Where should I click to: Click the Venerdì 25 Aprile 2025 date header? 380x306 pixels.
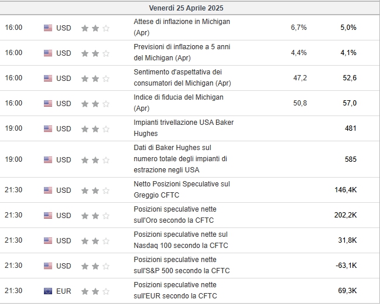pyautogui.click(x=186, y=8)
